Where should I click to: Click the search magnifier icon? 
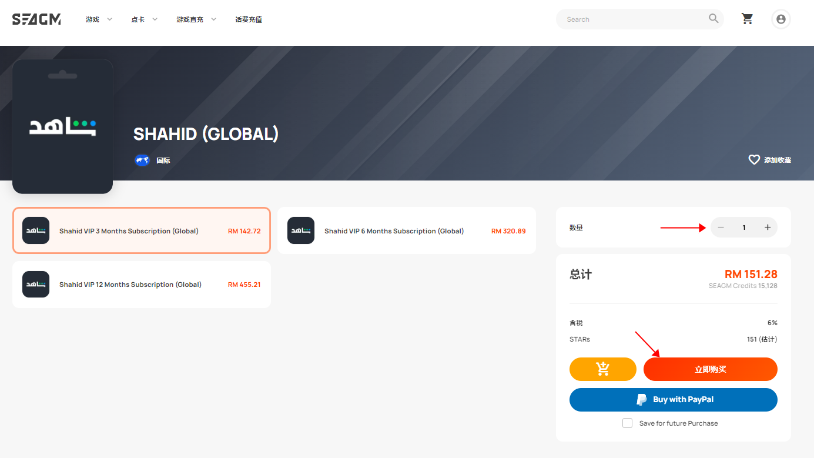pyautogui.click(x=713, y=19)
